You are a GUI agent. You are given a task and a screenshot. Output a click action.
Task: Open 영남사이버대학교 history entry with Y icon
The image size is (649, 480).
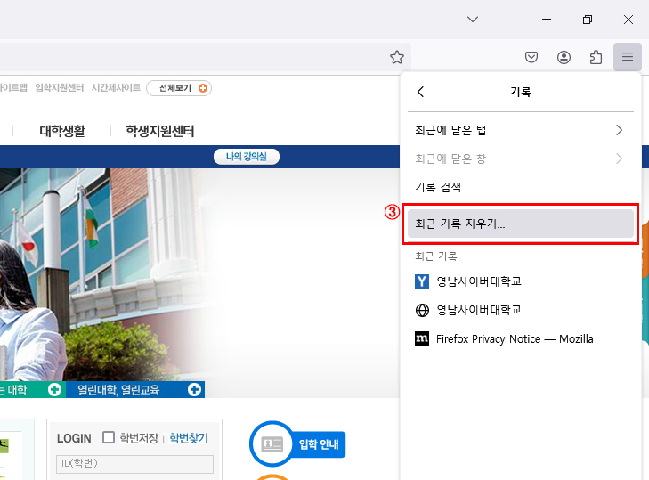pos(520,281)
